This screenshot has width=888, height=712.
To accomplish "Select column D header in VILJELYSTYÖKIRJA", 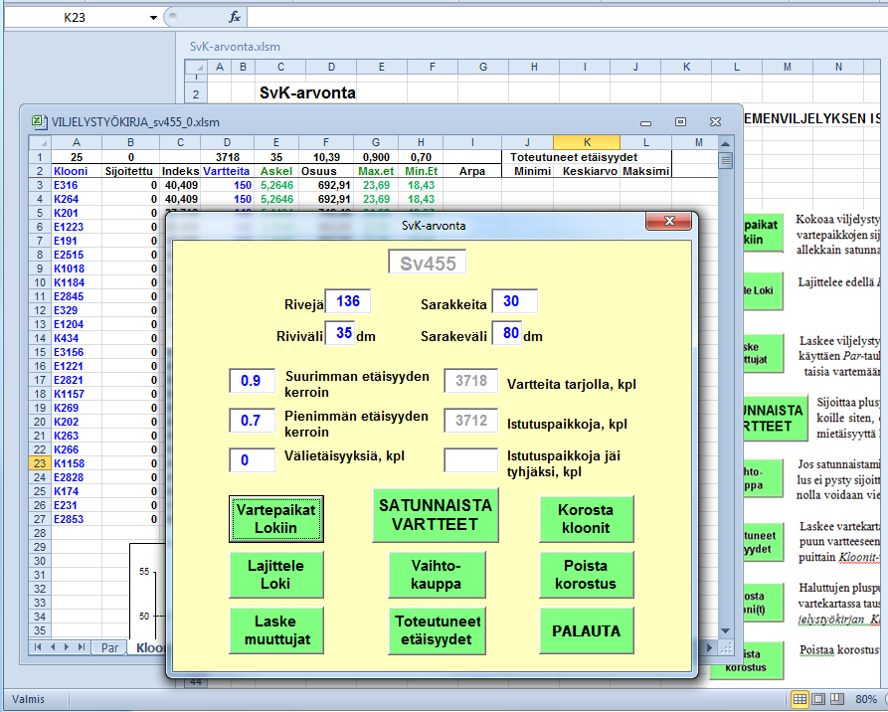I will [227, 142].
